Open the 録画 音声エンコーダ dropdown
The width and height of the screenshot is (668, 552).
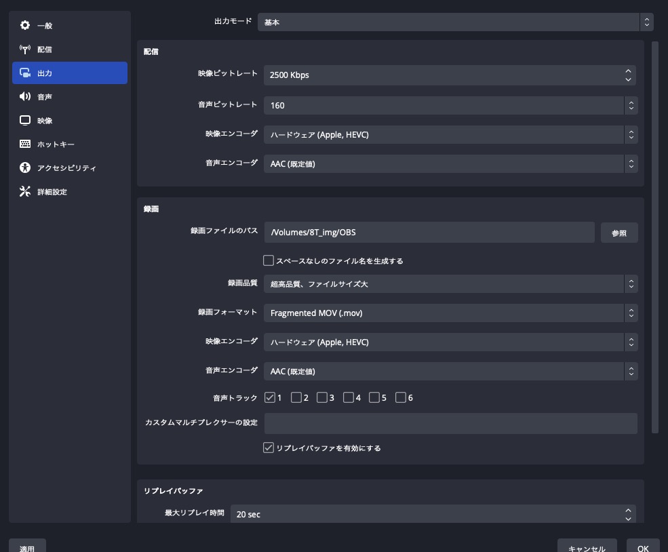(451, 371)
